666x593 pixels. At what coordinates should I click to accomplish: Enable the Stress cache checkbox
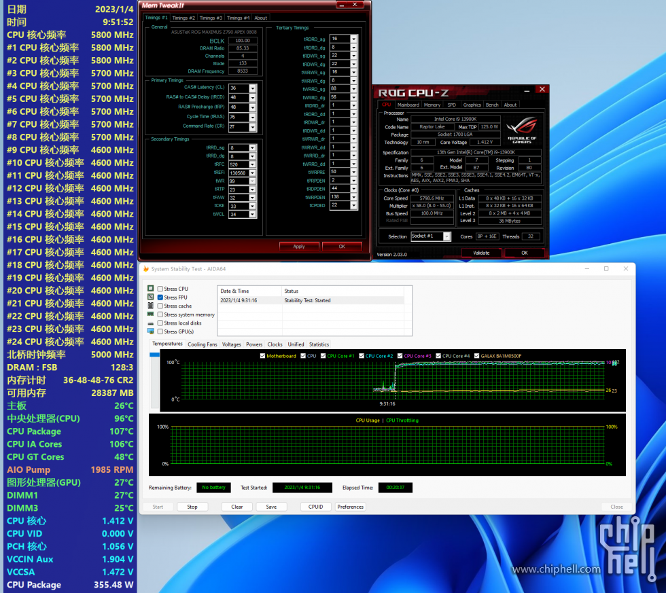pos(160,306)
